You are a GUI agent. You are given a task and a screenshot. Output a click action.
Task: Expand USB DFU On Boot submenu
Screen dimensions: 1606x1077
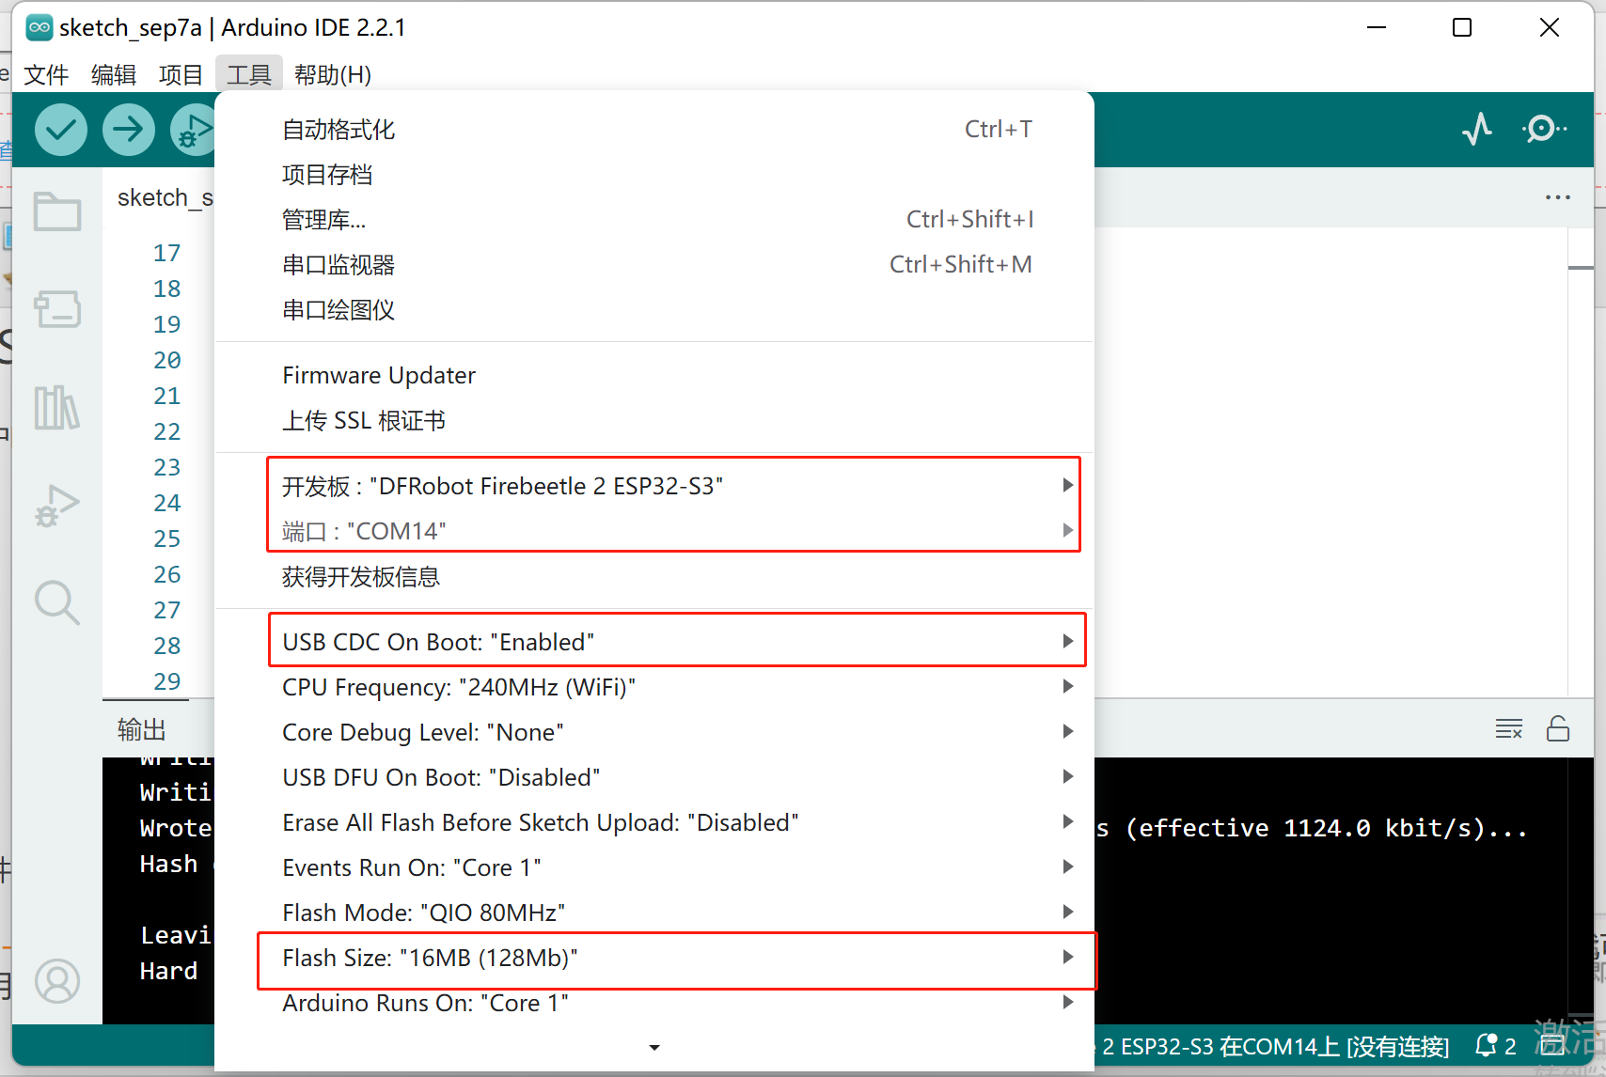tap(654, 777)
